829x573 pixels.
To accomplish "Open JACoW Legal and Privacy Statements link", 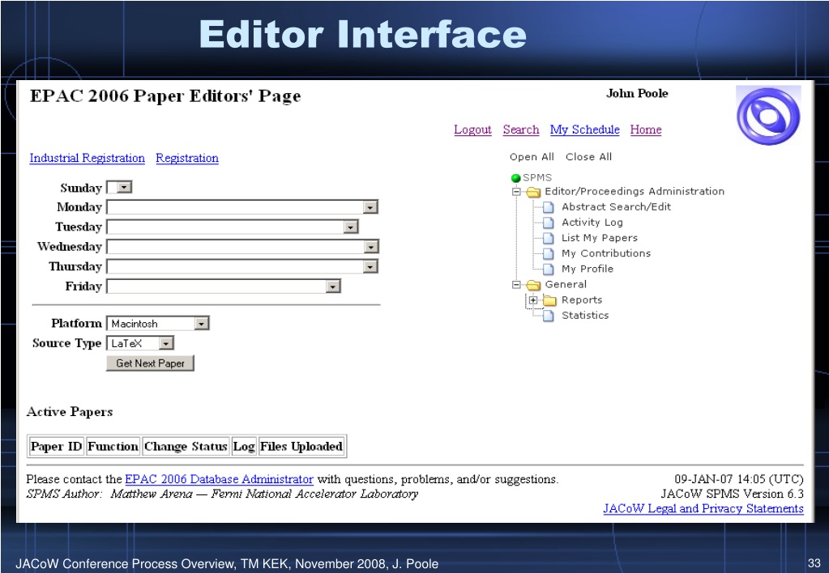I will pyautogui.click(x=703, y=508).
